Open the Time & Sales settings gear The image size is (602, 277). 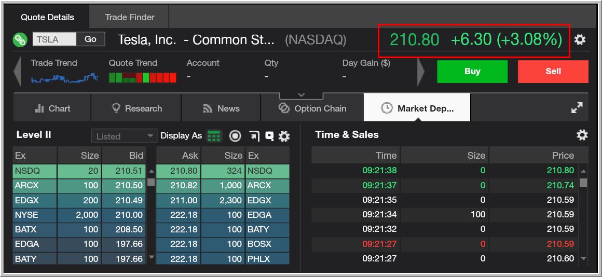click(582, 135)
